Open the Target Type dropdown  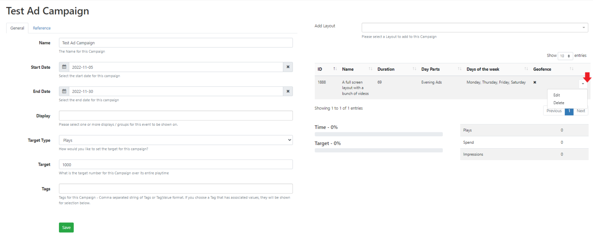click(176, 140)
